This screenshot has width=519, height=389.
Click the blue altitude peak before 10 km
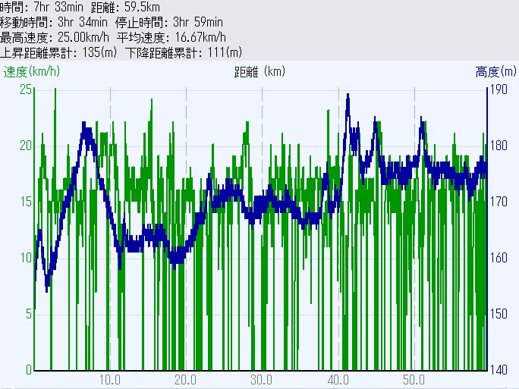[x=87, y=127]
